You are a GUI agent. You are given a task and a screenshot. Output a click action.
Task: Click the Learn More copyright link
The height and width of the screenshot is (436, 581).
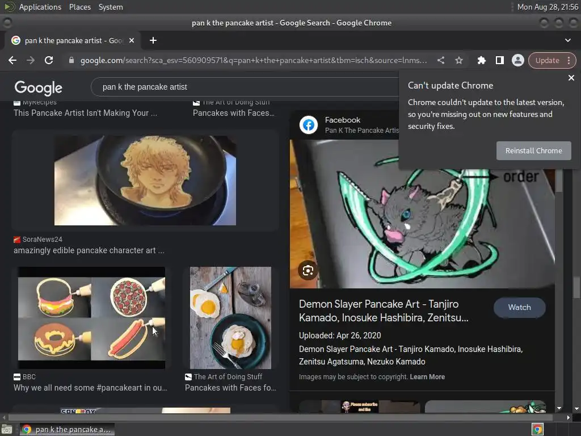click(x=427, y=377)
